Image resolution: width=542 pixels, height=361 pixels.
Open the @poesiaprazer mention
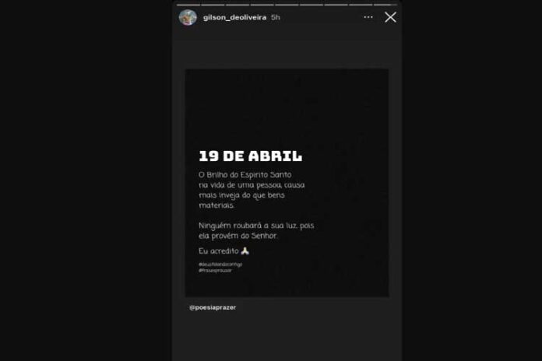tap(213, 307)
